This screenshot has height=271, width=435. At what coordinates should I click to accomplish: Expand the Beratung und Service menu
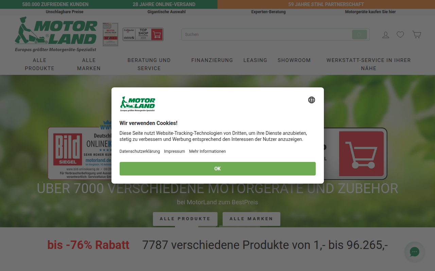pyautogui.click(x=149, y=64)
